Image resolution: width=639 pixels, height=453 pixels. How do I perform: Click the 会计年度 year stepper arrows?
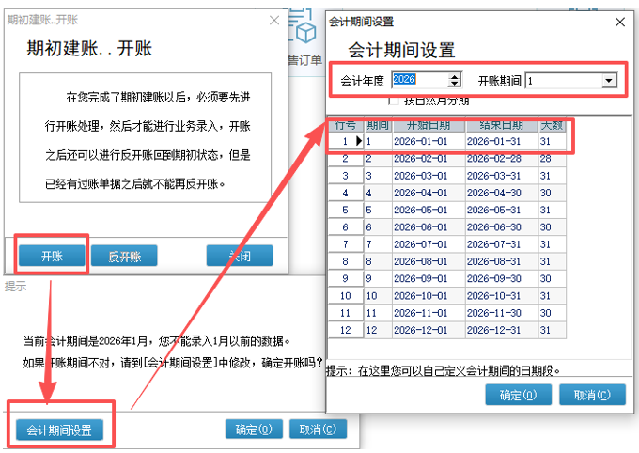(x=456, y=82)
